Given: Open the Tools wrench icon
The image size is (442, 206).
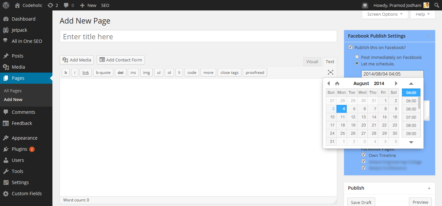Looking at the screenshot, I should (6, 171).
